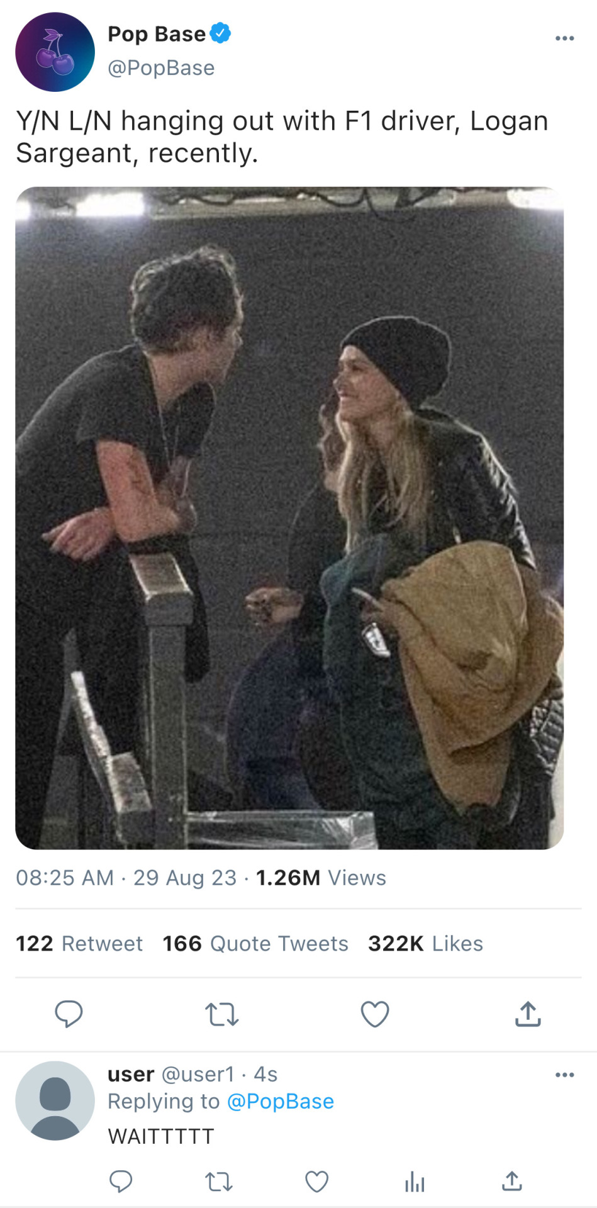Open the Pop Base display name
Viewport: 597px width, 1208px height.
157,33
